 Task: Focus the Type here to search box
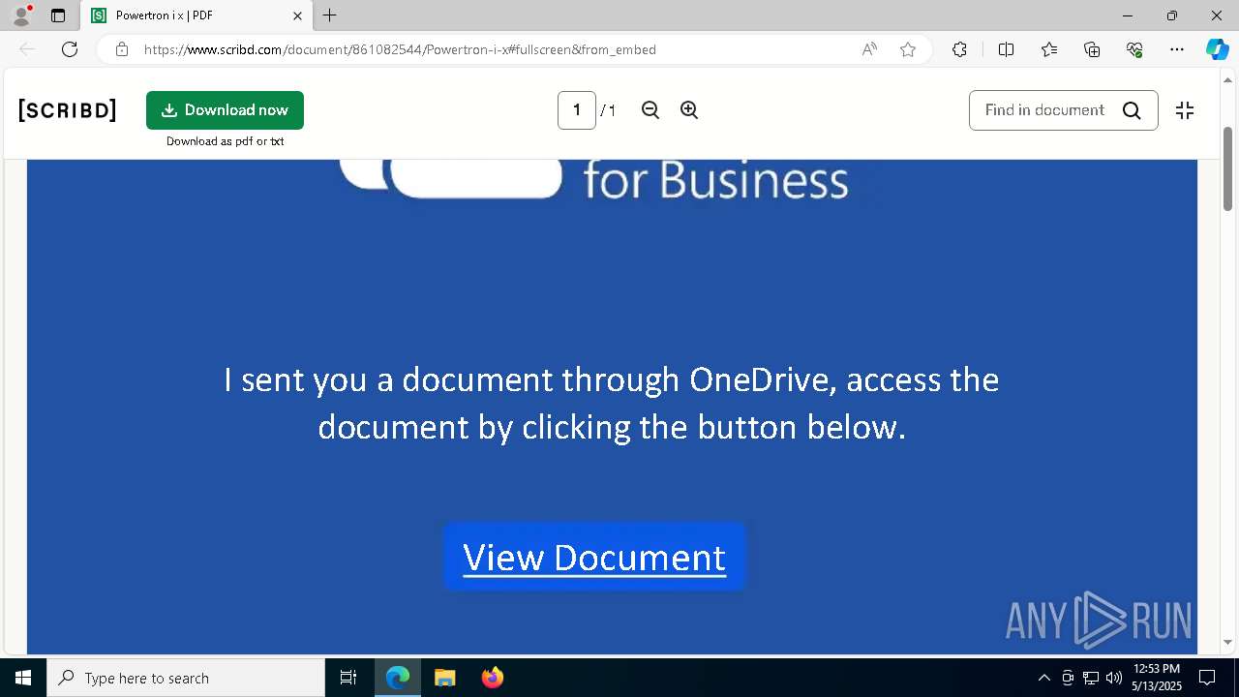186,678
